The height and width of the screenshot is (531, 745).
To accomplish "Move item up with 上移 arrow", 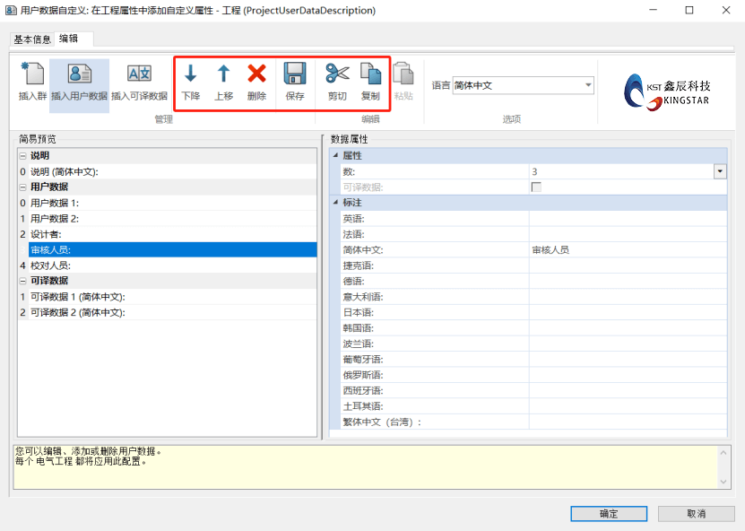I will [223, 74].
